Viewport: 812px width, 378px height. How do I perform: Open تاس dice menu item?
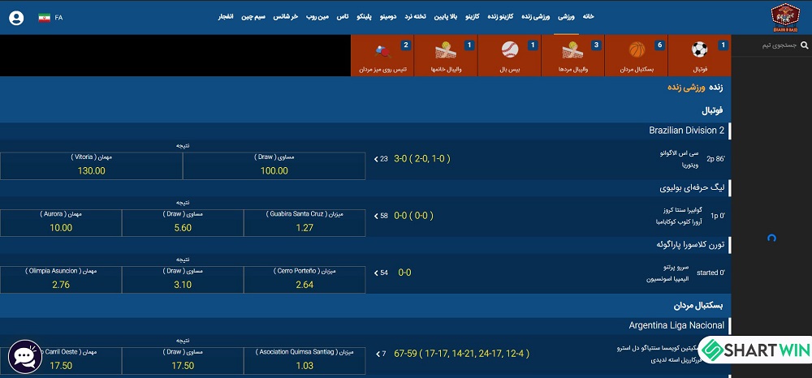(343, 16)
